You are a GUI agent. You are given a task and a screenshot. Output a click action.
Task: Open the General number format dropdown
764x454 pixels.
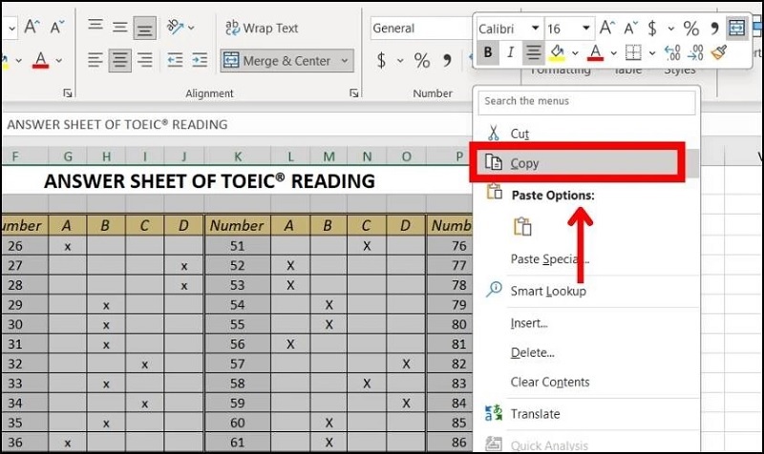pos(420,29)
